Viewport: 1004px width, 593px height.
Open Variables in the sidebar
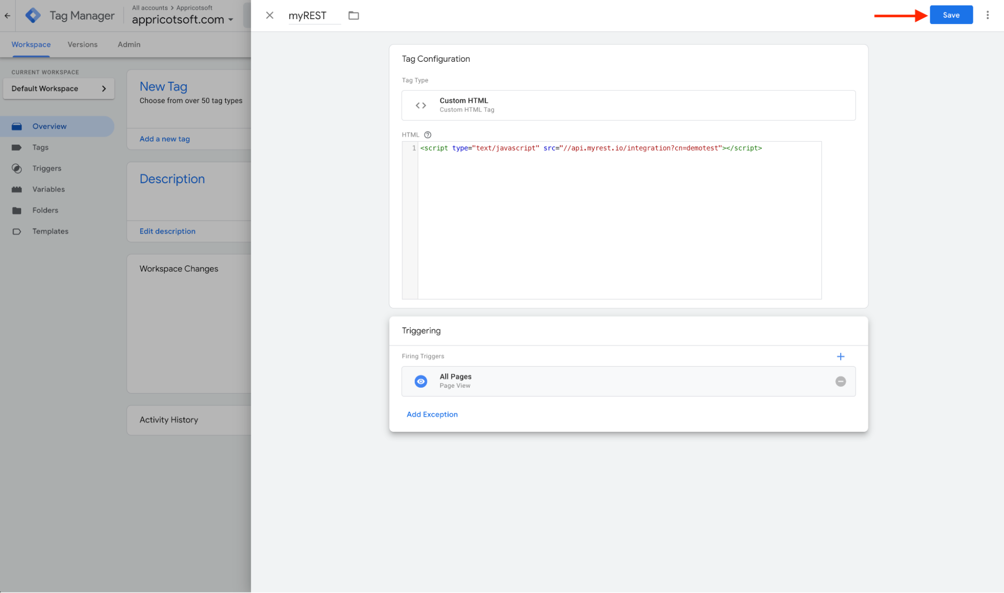click(x=48, y=189)
